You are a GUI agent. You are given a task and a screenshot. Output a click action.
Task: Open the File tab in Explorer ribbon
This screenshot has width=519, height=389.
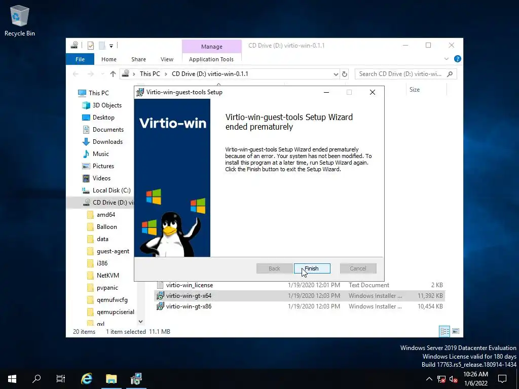80,59
